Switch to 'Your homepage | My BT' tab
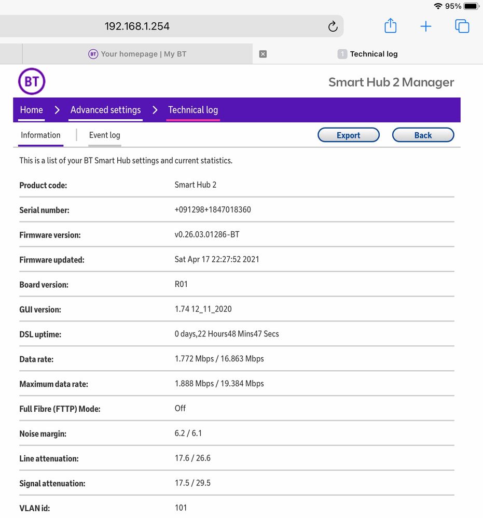The width and height of the screenshot is (483, 518). coord(137,54)
